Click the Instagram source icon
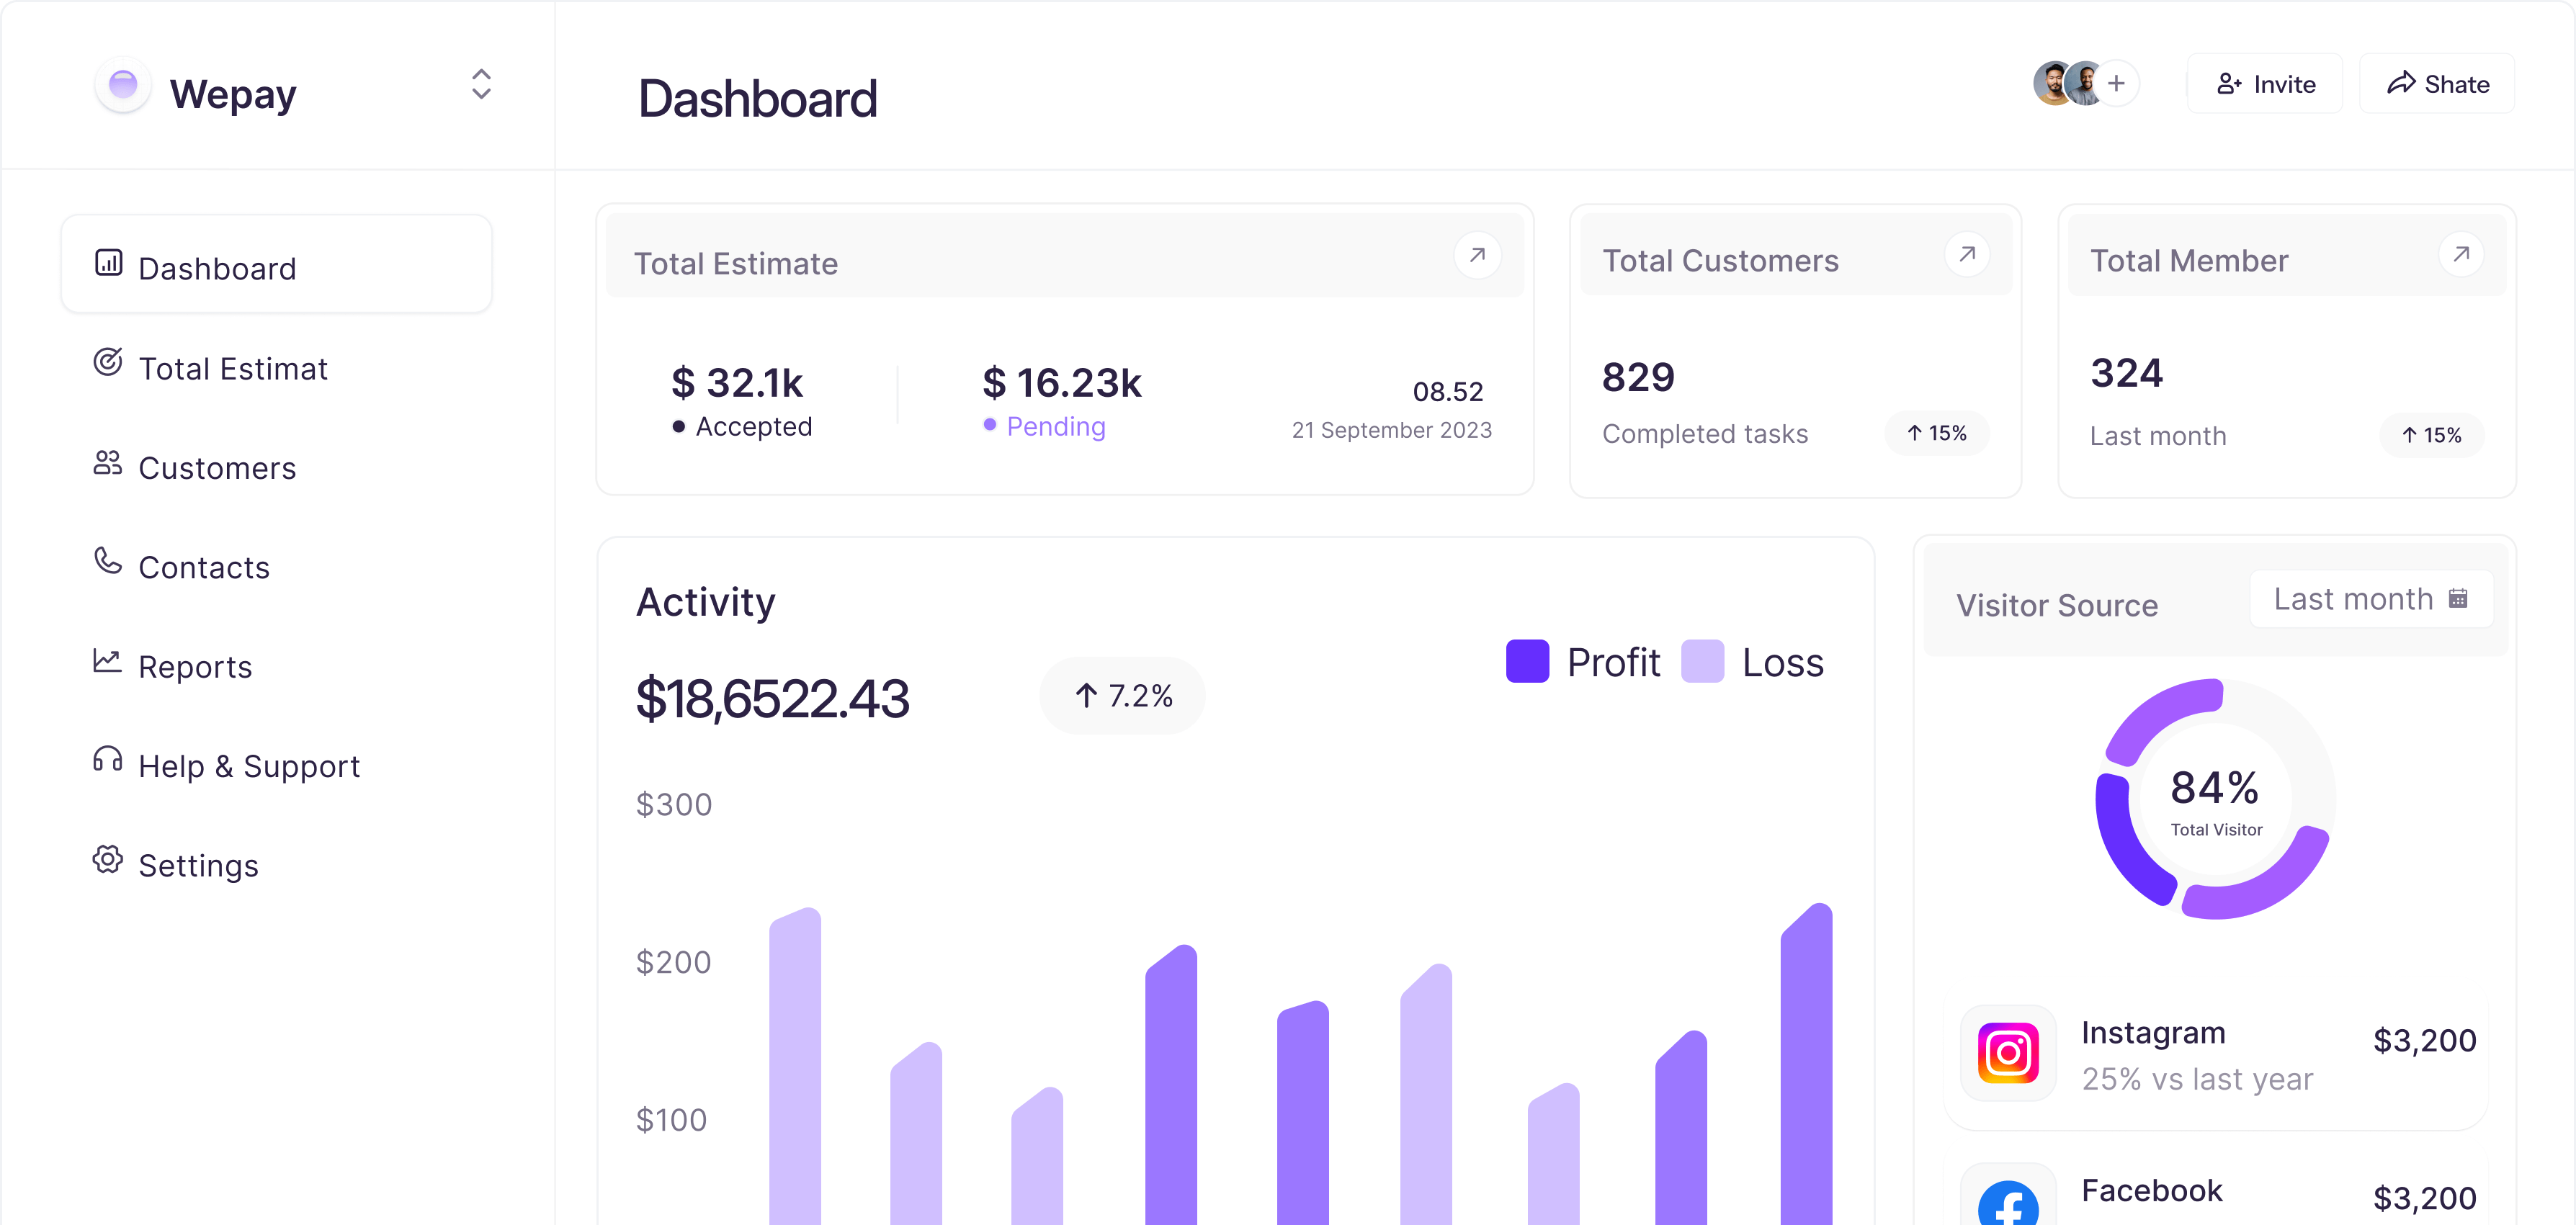 point(2008,1053)
